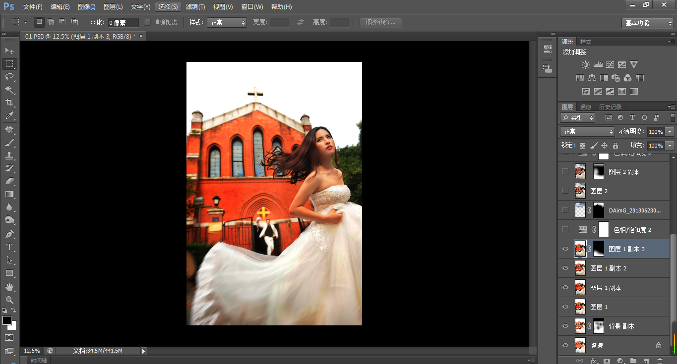
Task: Add a Brightness/Contrast adjustment
Action: click(586, 65)
